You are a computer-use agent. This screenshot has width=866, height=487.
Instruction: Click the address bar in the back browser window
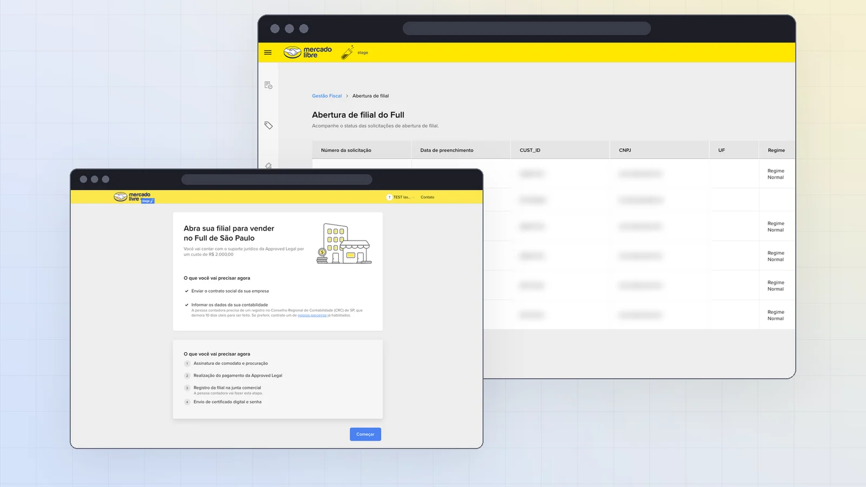[x=527, y=29]
